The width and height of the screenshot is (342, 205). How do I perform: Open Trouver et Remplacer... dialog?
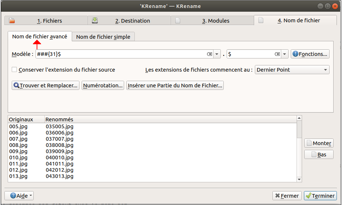(x=45, y=85)
